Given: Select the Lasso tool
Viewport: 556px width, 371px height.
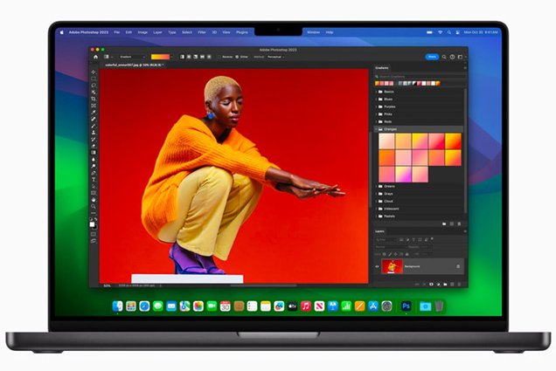Looking at the screenshot, I should [94, 86].
